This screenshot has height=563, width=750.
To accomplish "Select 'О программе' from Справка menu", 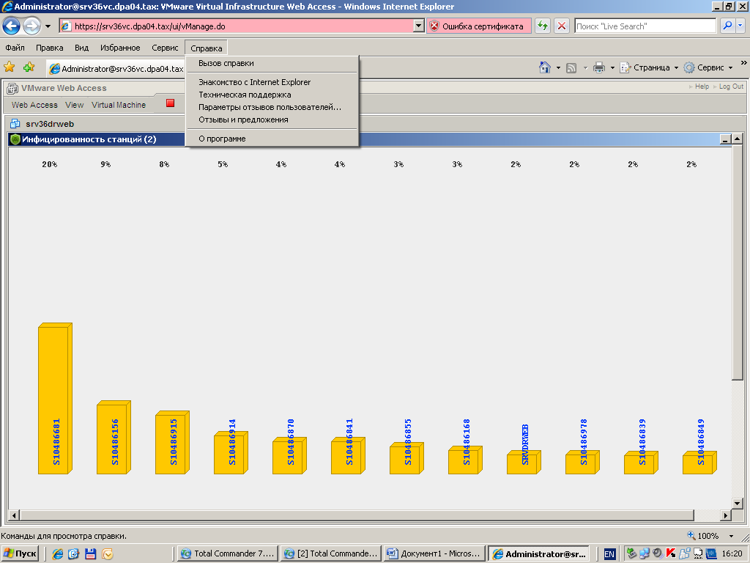I will pos(222,139).
